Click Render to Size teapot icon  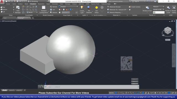(147, 8)
